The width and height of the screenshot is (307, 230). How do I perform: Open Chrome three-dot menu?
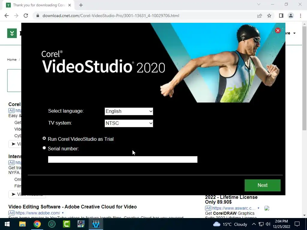click(300, 16)
